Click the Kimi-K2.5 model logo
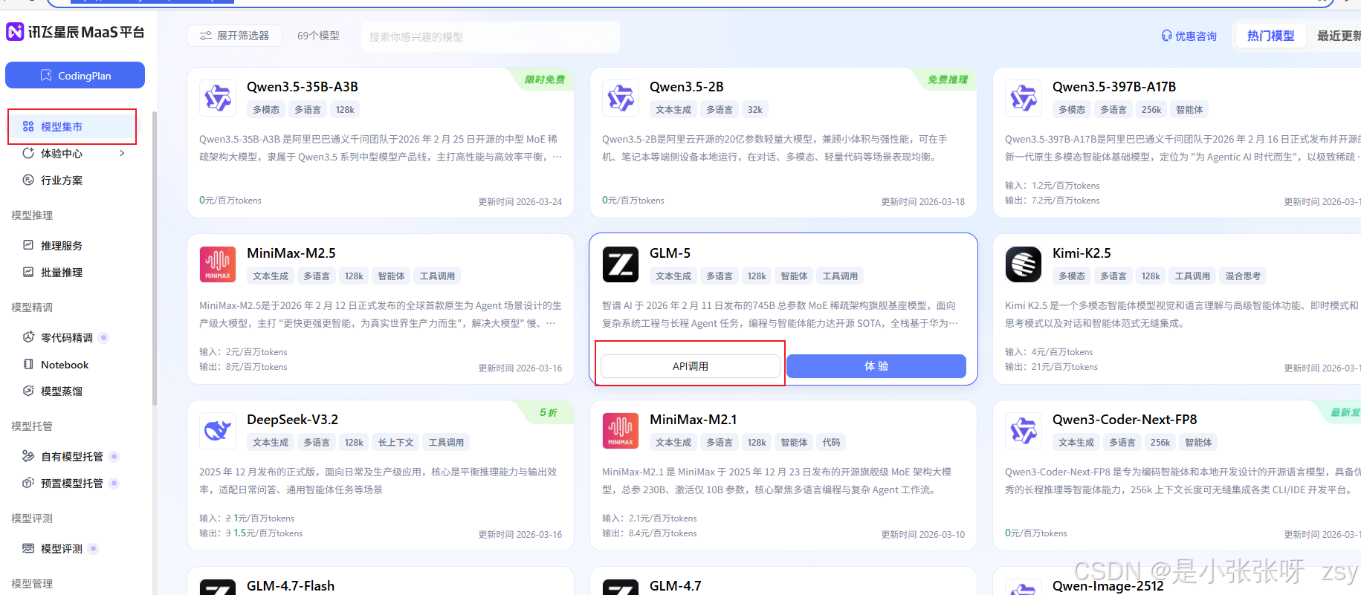The height and width of the screenshot is (595, 1361). (1024, 264)
